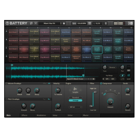
Task: Toggle the view layout switch in header
Action: pyautogui.click(x=119, y=23)
